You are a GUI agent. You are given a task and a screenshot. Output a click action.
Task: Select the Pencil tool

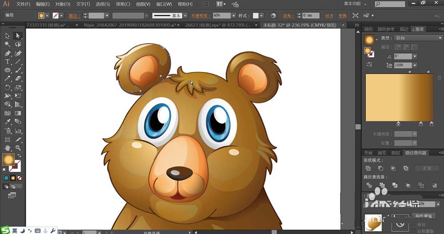(8, 79)
